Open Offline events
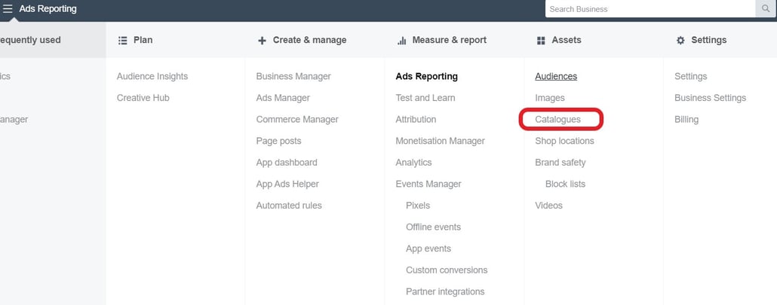The height and width of the screenshot is (305, 777). pyautogui.click(x=433, y=227)
